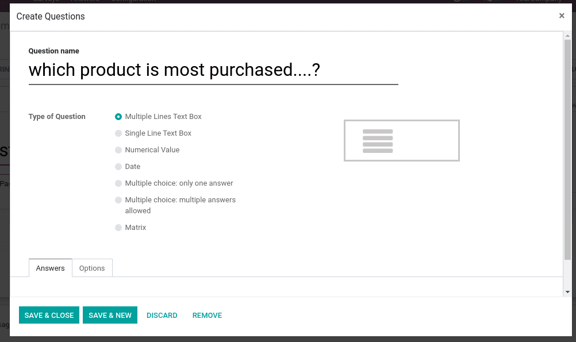
Task: Click the scrollbar down arrow
Action: point(567,292)
